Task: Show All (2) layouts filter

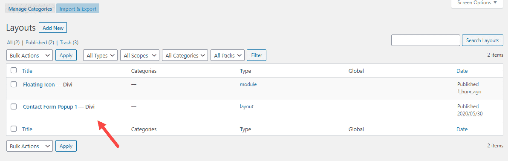Action: click(13, 43)
